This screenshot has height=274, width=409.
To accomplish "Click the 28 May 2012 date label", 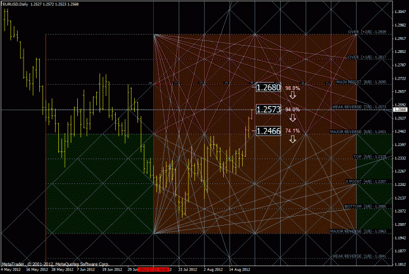I will (x=62, y=269).
